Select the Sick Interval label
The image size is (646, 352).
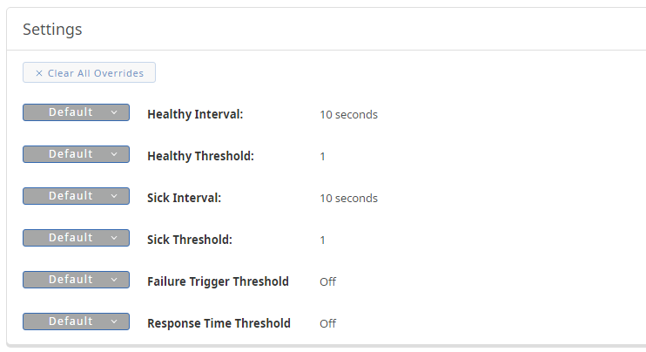[x=185, y=198]
